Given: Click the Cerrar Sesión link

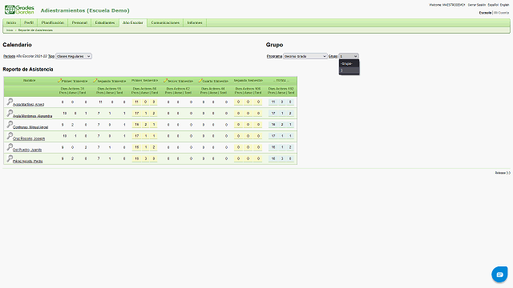Looking at the screenshot, I should pyautogui.click(x=477, y=5).
